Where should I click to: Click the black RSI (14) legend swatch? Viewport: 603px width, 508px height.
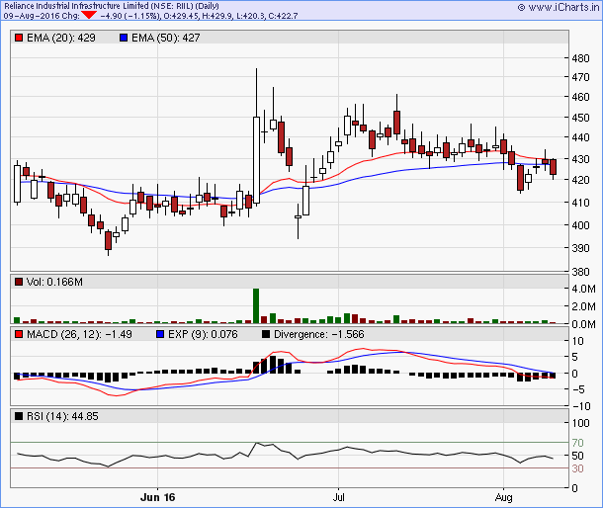tap(19, 416)
